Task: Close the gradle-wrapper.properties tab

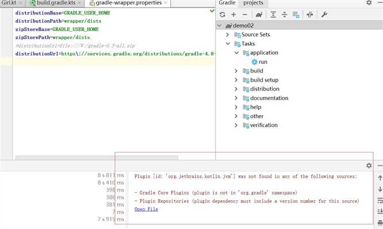Action: (x=166, y=3)
